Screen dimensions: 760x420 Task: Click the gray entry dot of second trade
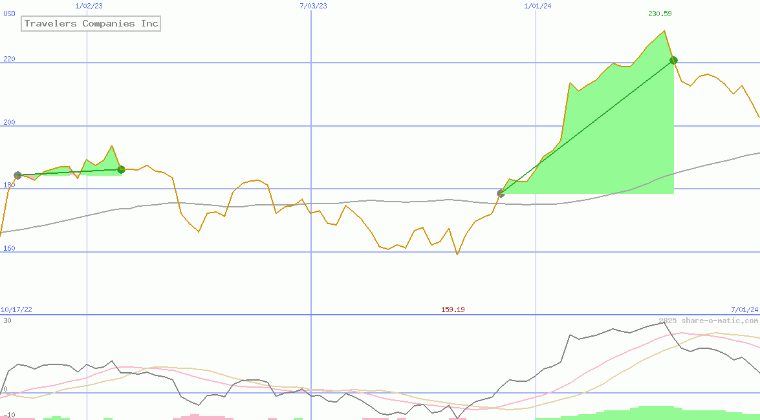click(x=501, y=193)
